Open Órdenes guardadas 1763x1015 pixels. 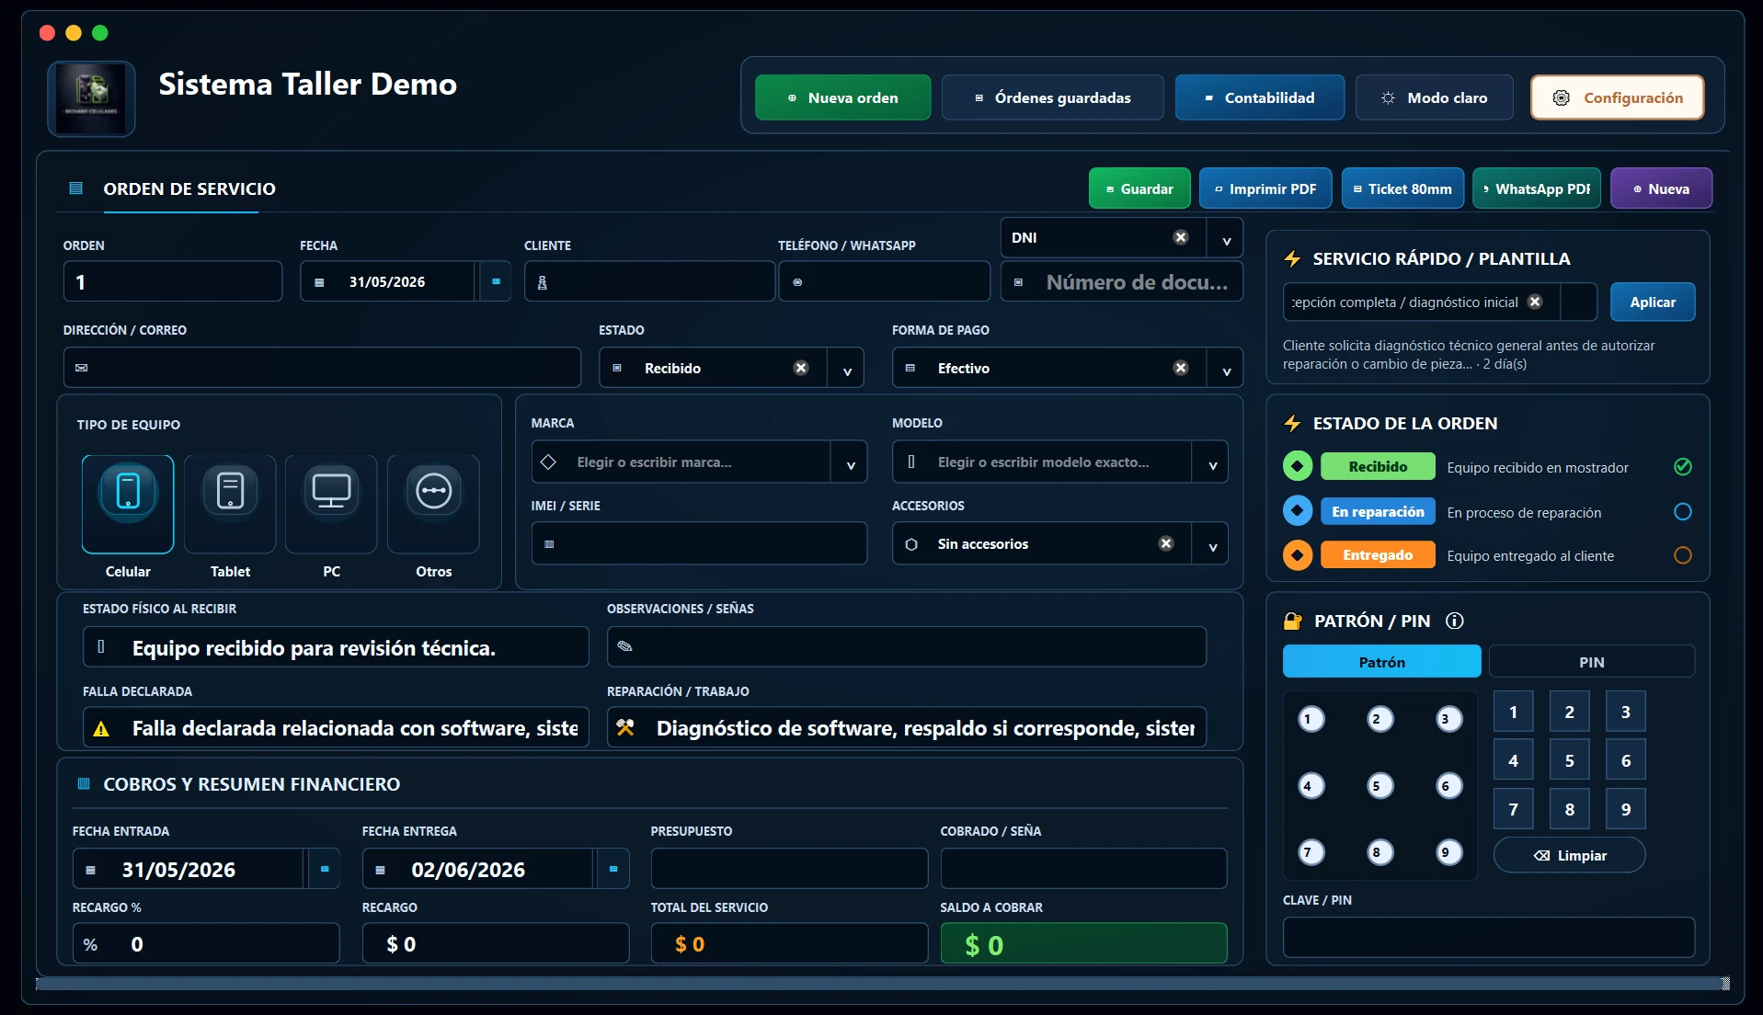(x=1053, y=97)
